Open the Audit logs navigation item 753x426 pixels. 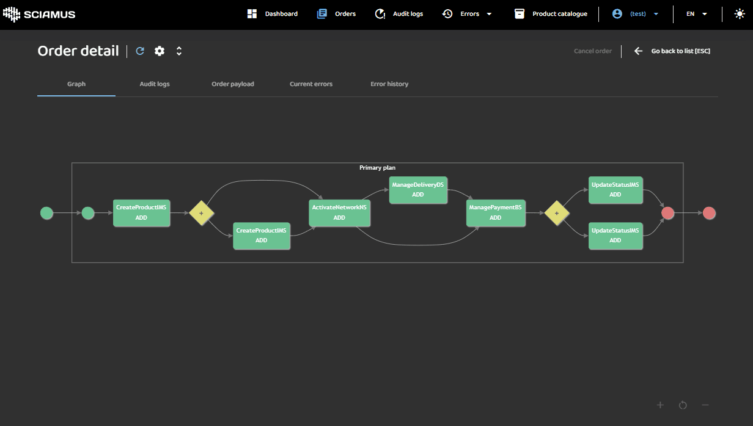[399, 14]
